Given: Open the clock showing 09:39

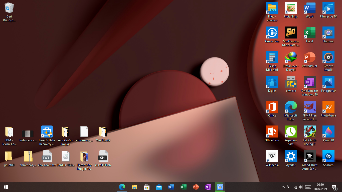Looking at the screenshot, I should point(320,187).
